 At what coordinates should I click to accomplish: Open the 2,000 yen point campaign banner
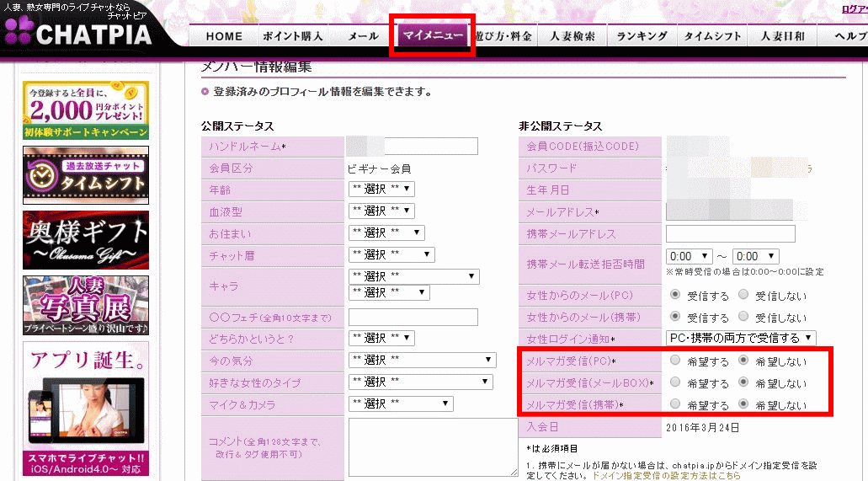[86, 110]
